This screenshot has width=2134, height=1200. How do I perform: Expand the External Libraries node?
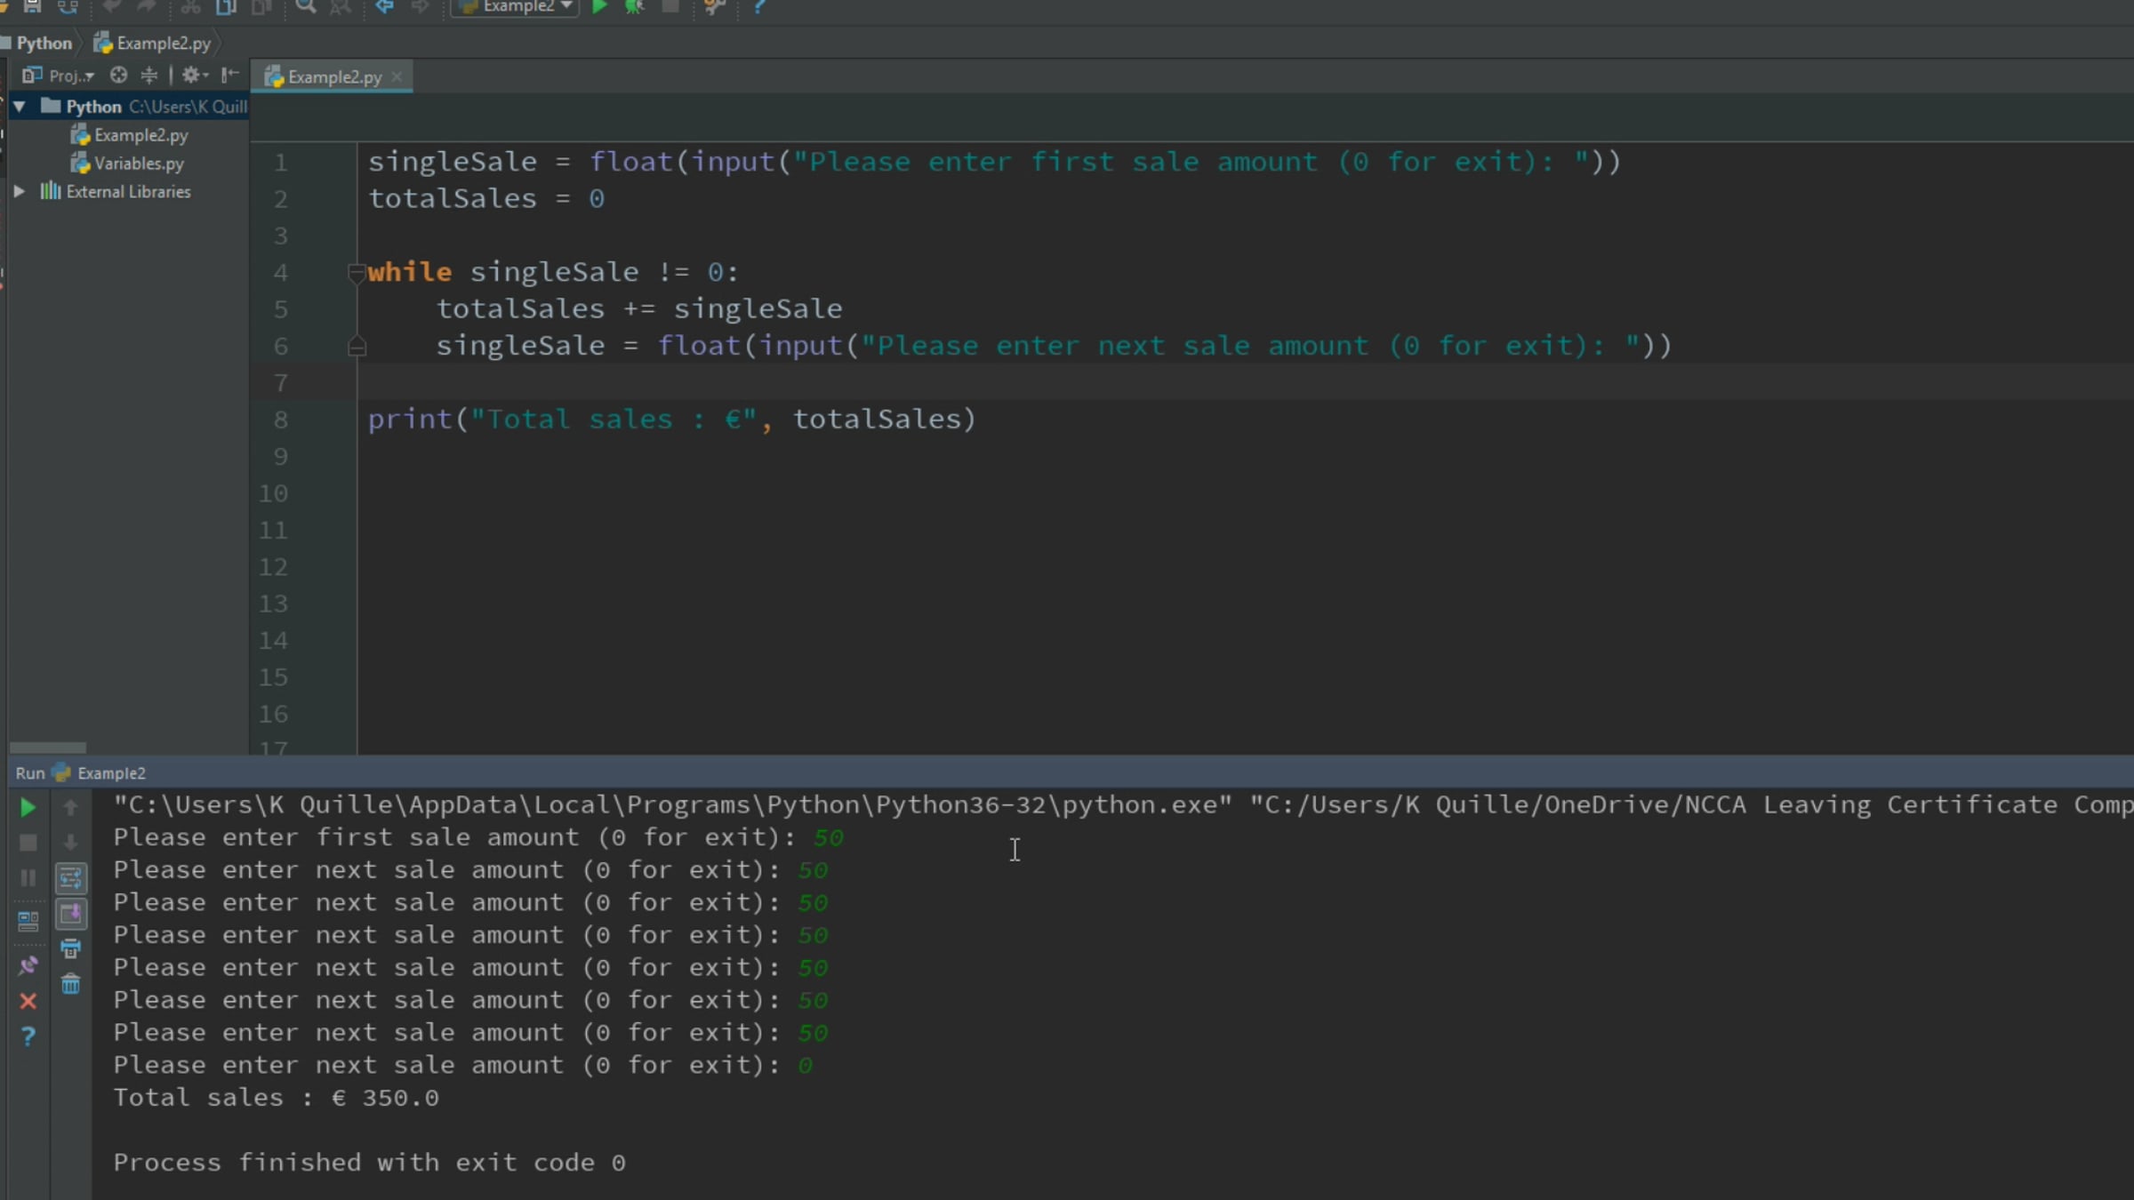19,191
